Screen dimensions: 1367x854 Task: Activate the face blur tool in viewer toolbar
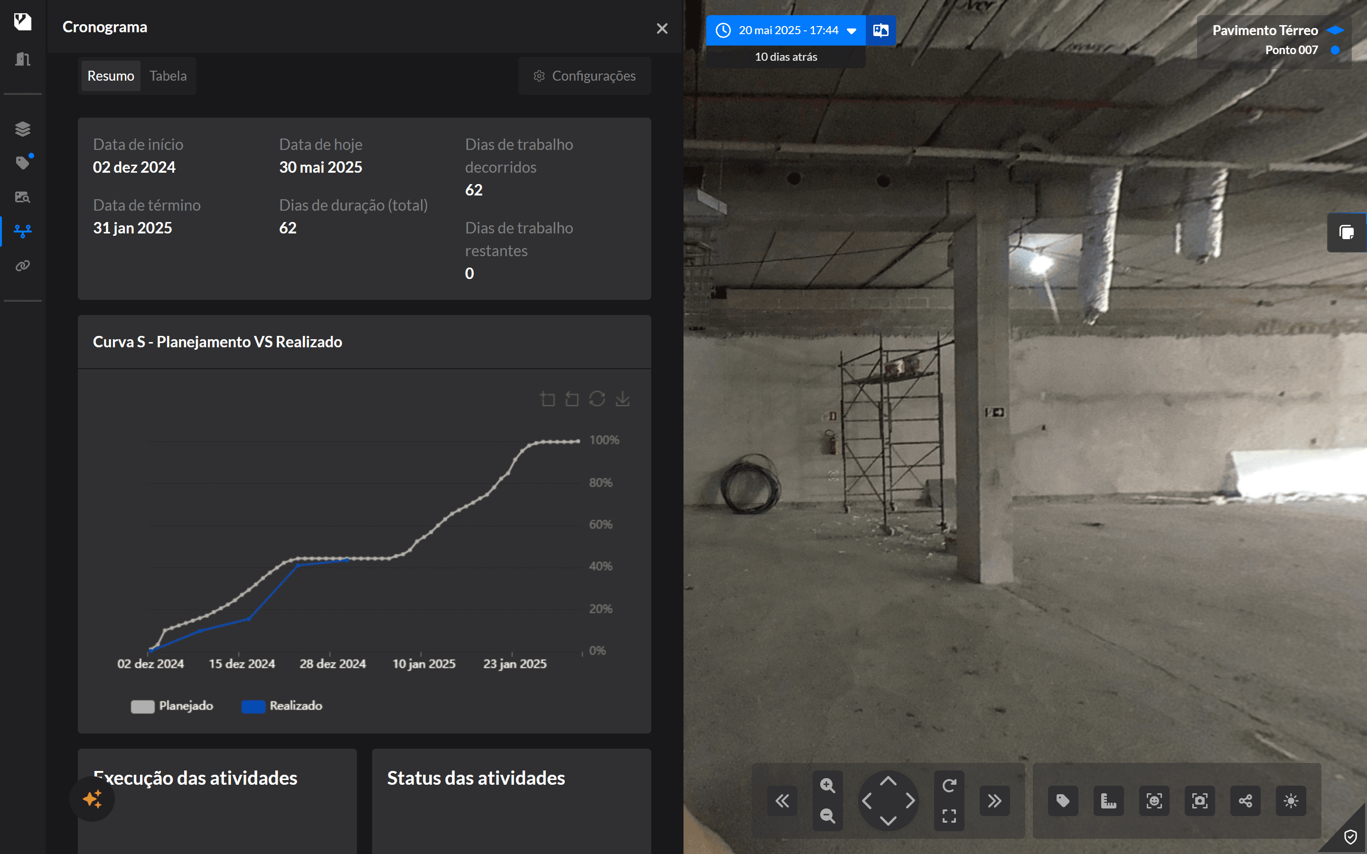(1154, 800)
